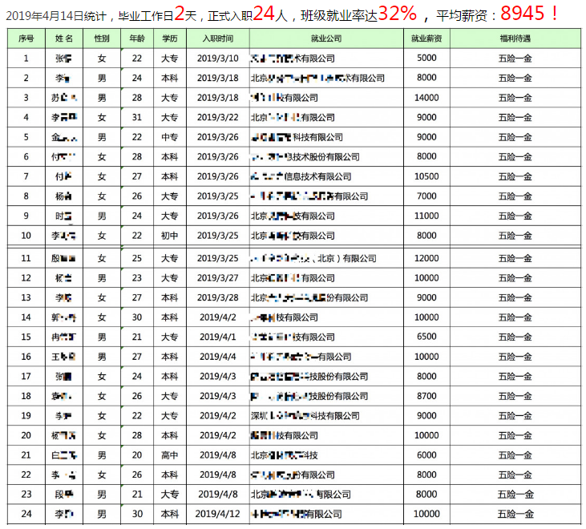Click the 2019/4/12 entry date cell
The height and width of the screenshot is (529, 586).
pyautogui.click(x=217, y=514)
